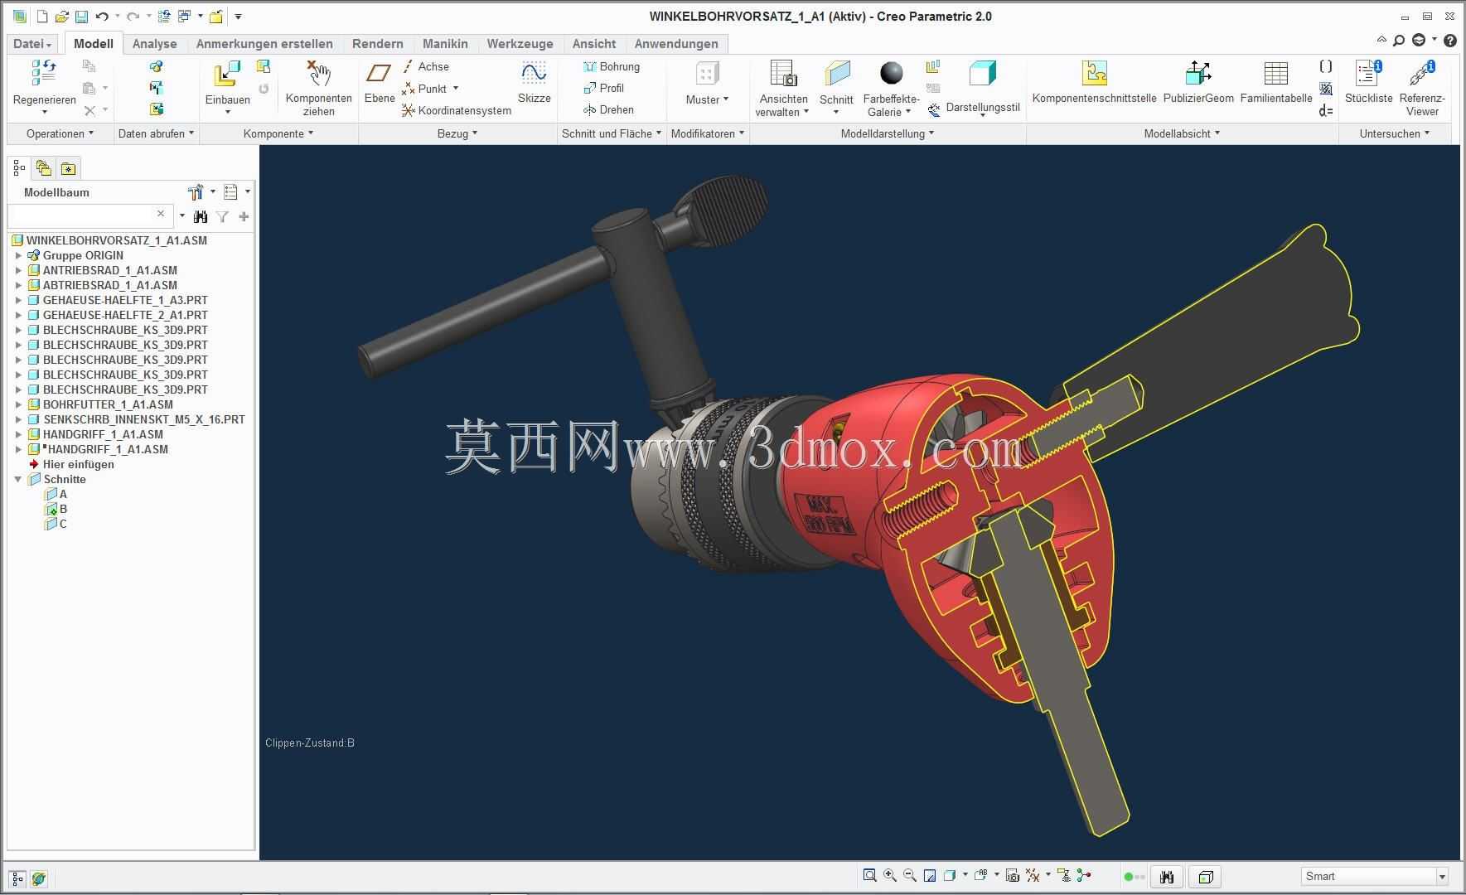Expand the ANTRIEBSRAD_1_A1.ASM node
This screenshot has height=895, width=1466.
18,270
